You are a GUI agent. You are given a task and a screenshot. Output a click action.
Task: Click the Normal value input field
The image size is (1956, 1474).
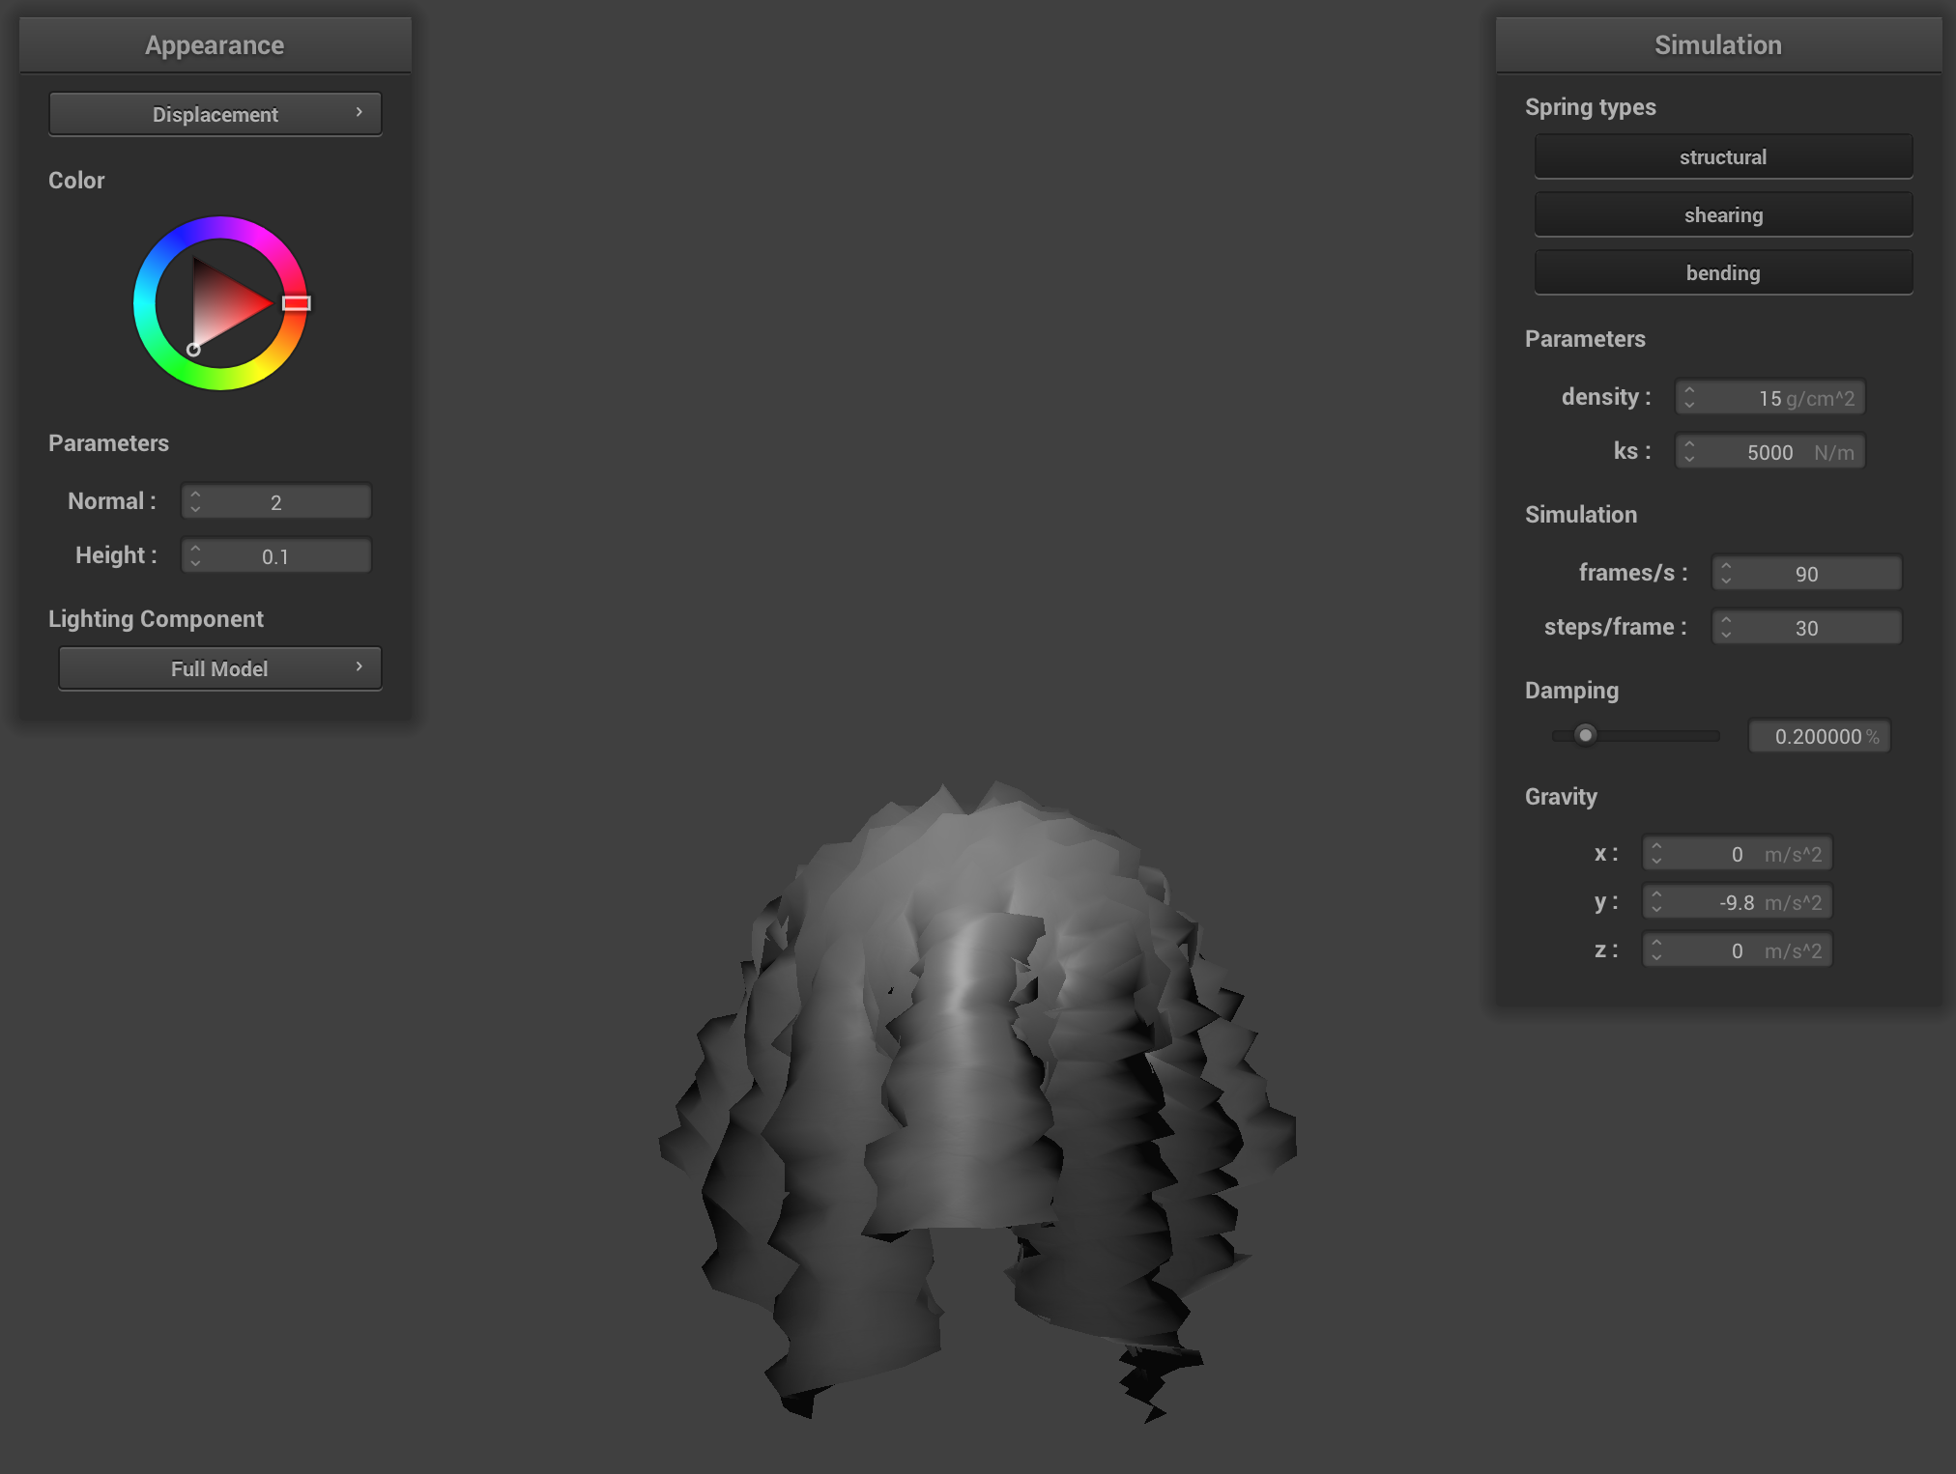point(285,501)
